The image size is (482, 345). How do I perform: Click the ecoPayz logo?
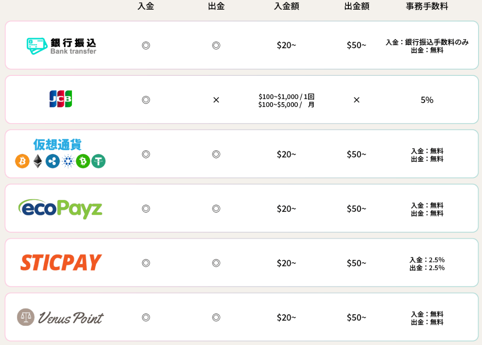point(60,209)
